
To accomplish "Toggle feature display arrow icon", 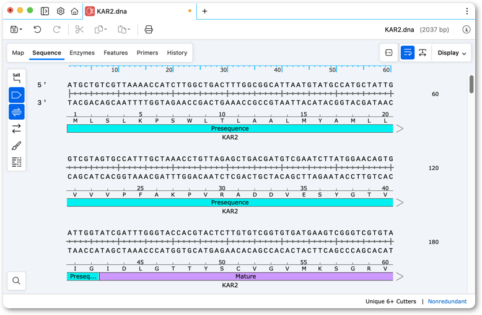I will pyautogui.click(x=17, y=95).
